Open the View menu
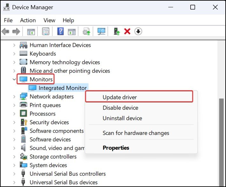This screenshot has width=226, height=187. point(49,20)
